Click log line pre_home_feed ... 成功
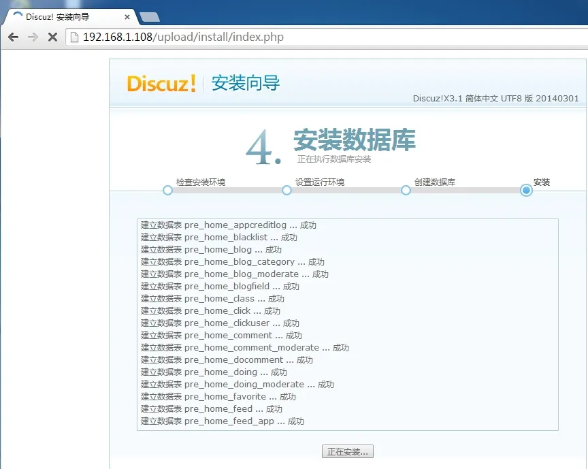 pos(212,409)
